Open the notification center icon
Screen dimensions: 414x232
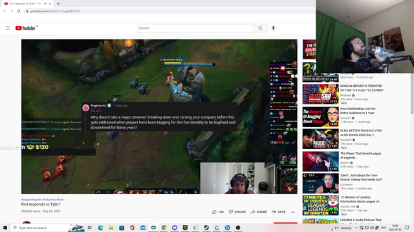pyautogui.click(x=407, y=227)
